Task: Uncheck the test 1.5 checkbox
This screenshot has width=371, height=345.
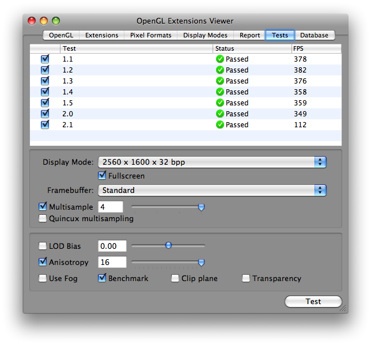Action: (45, 103)
